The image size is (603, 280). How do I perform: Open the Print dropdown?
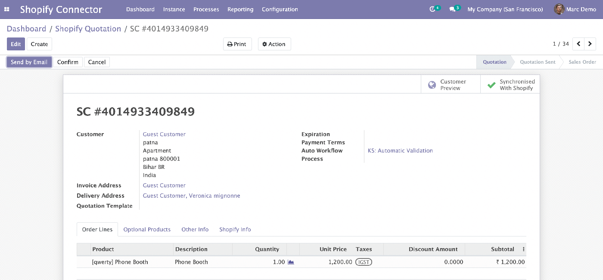pyautogui.click(x=237, y=44)
